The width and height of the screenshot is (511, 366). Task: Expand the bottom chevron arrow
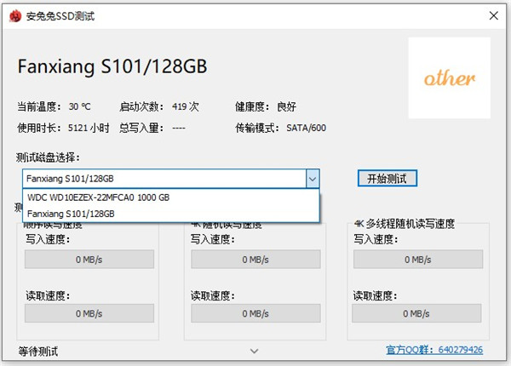point(254,350)
